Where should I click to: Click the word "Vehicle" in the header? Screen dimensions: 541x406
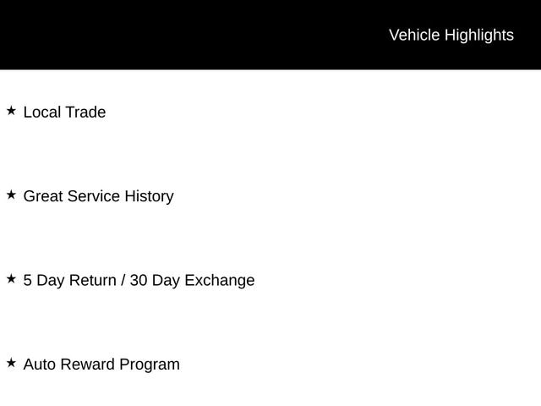click(x=414, y=35)
